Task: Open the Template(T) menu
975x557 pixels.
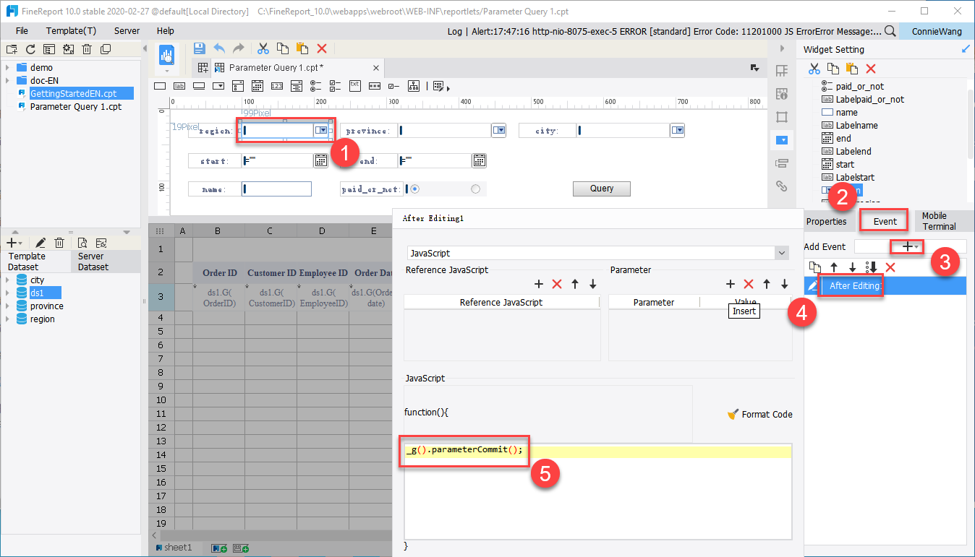Action: tap(70, 30)
